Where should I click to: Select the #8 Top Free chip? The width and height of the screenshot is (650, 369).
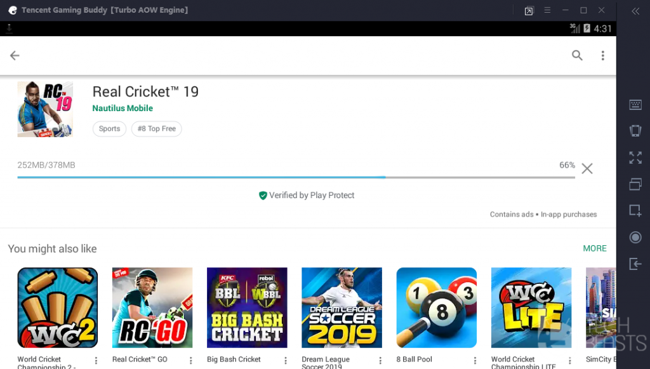pyautogui.click(x=157, y=128)
